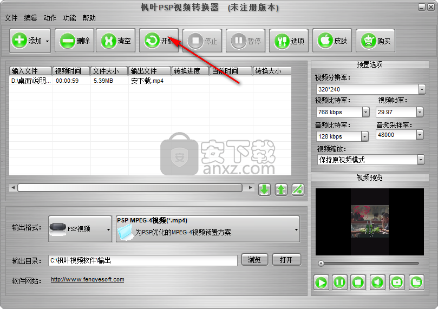Expand the 音频比特率 128 kbps dropdown
438x309 pixels.
tap(364, 136)
